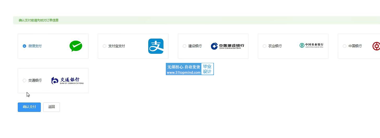This screenshot has height=138, width=380.
Task: Click the 支付宝支付 label text
Action: click(x=117, y=46)
